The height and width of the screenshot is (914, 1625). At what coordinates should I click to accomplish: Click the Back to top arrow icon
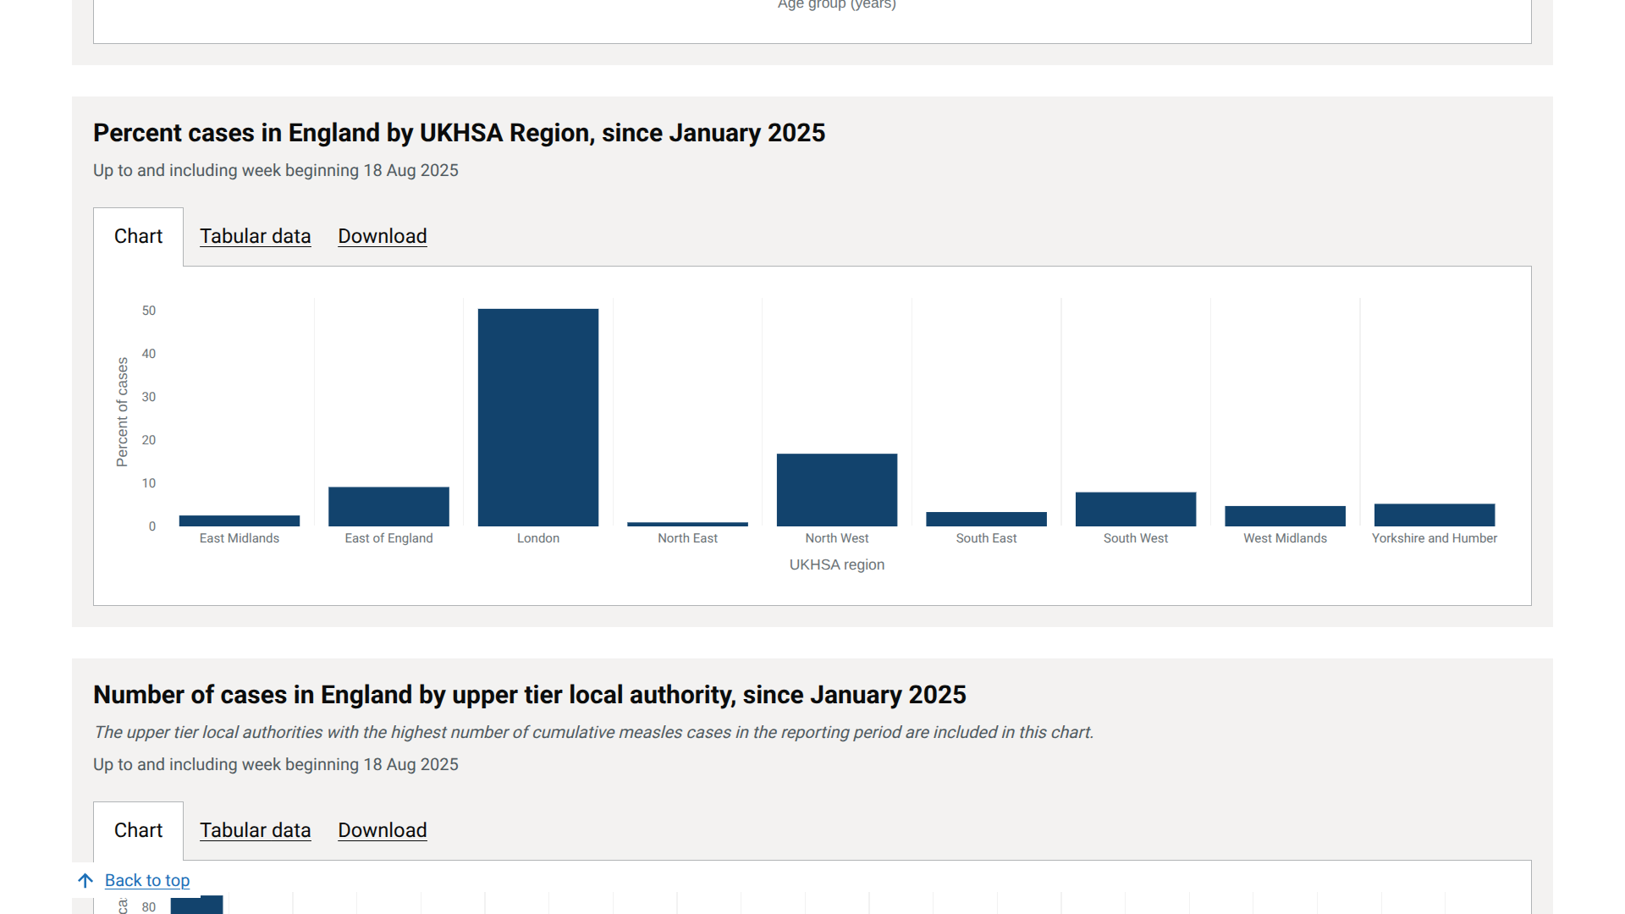point(85,880)
